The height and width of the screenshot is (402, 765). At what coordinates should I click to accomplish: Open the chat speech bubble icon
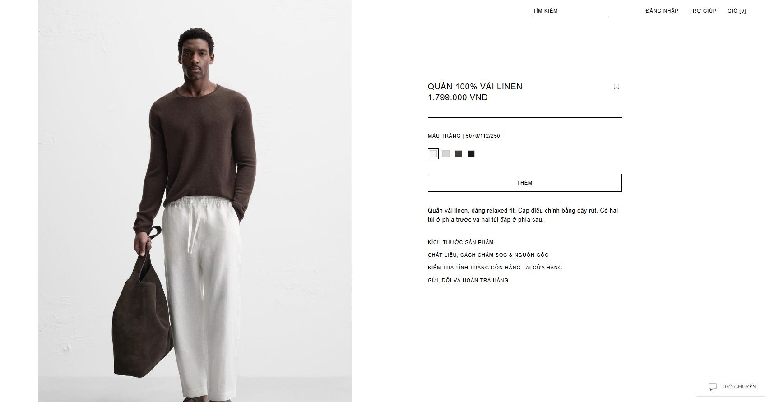click(713, 387)
